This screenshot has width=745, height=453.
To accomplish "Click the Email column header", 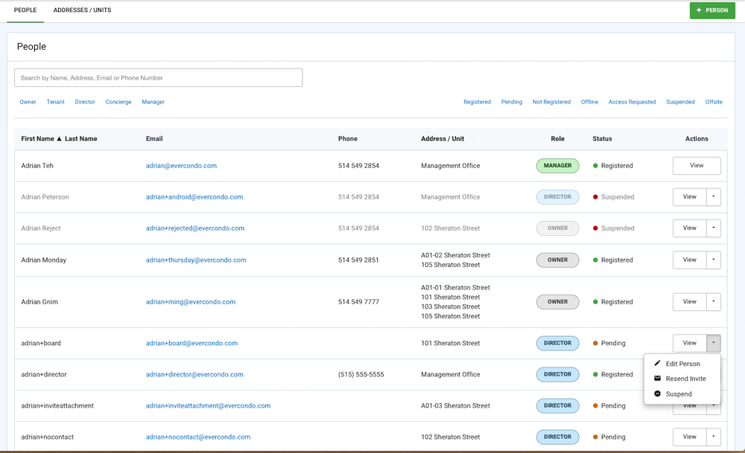I will (154, 138).
